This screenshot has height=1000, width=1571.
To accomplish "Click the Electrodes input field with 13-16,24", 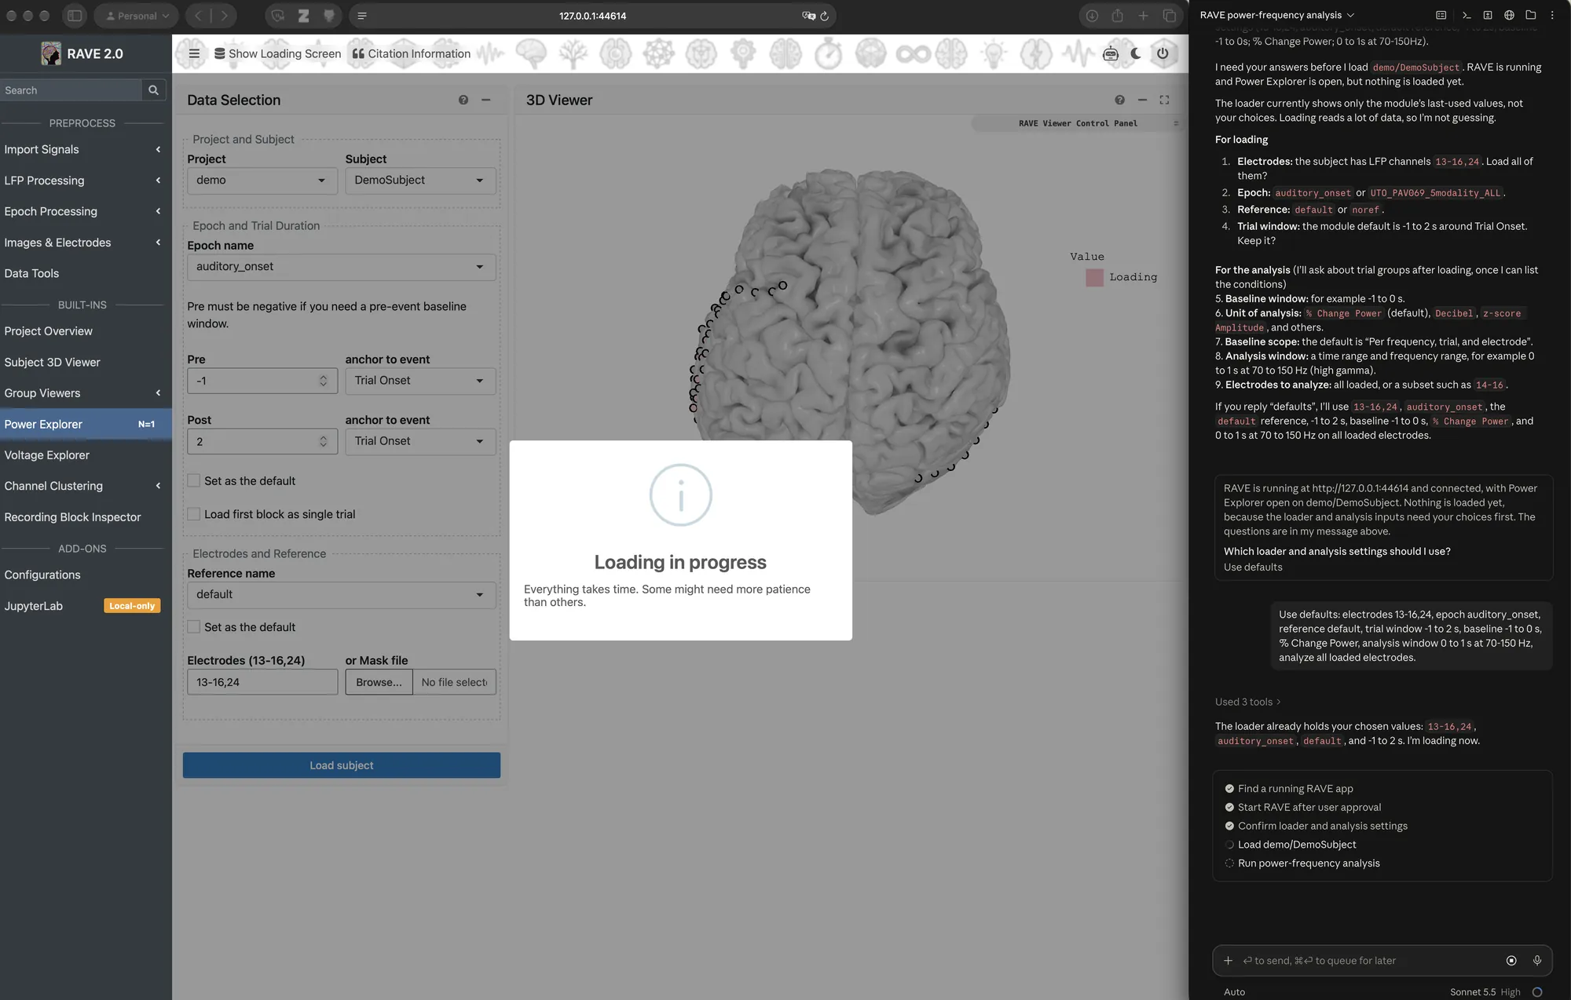I will coord(262,682).
